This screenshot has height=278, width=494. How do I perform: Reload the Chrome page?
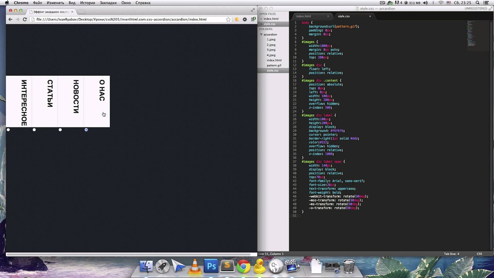(25, 19)
